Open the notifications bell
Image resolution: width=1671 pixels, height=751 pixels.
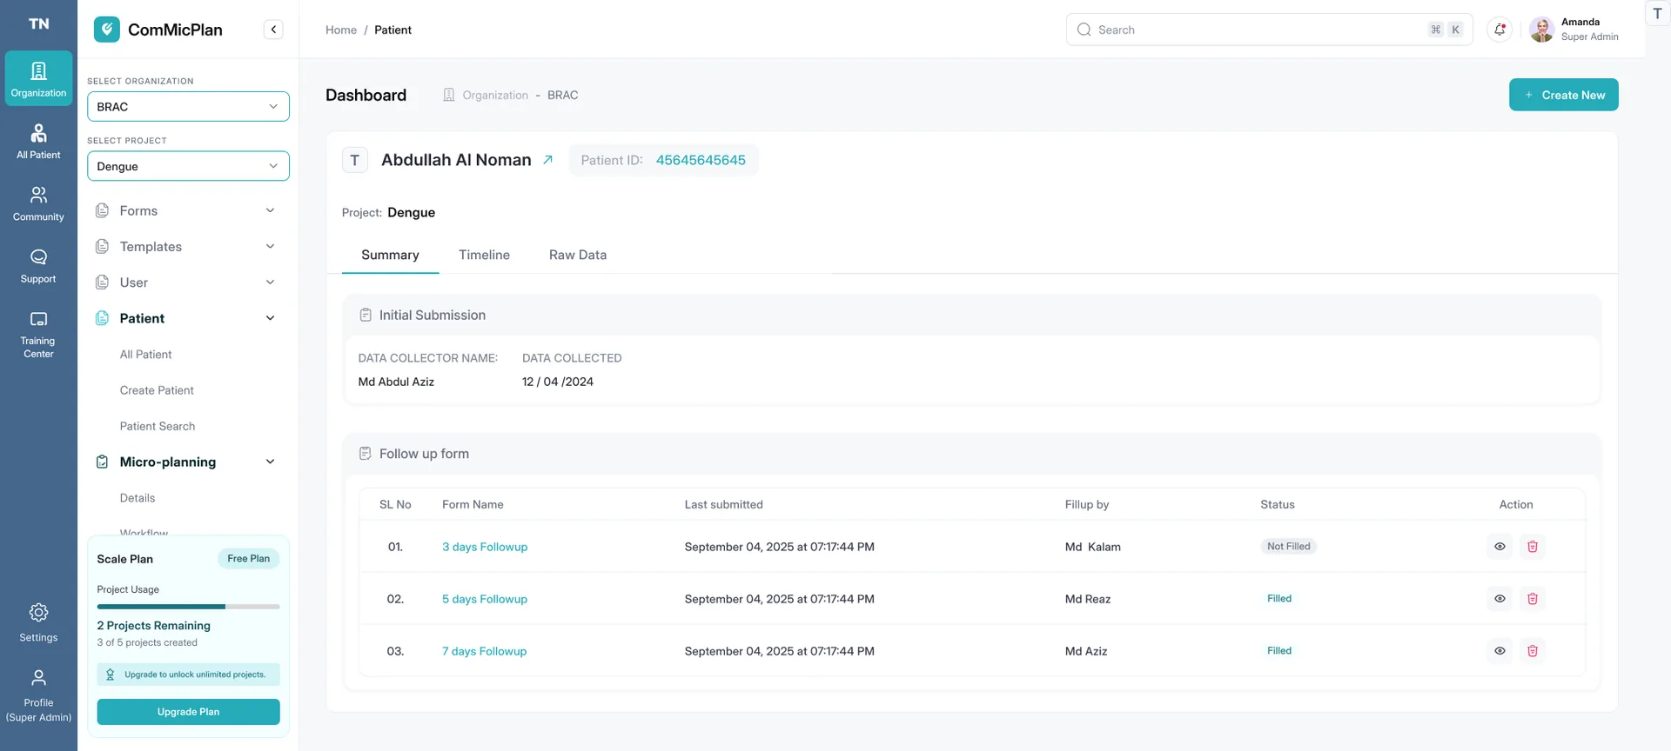[1500, 30]
